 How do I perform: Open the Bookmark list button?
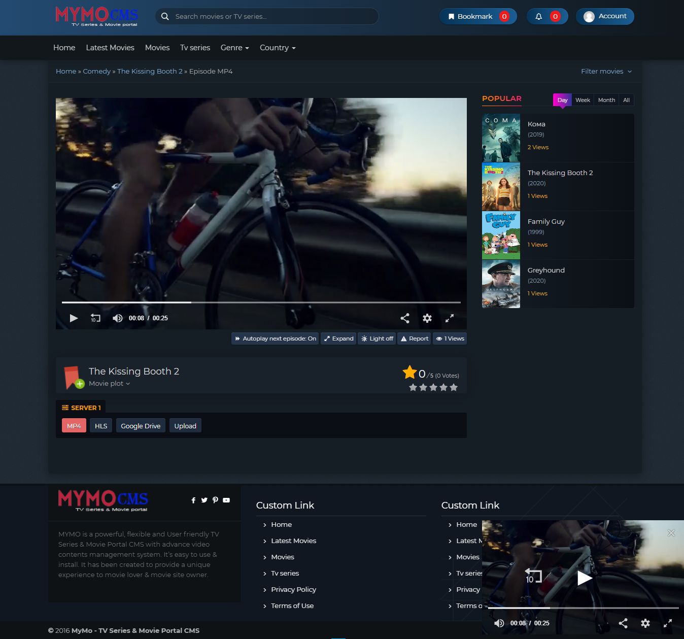coord(478,16)
